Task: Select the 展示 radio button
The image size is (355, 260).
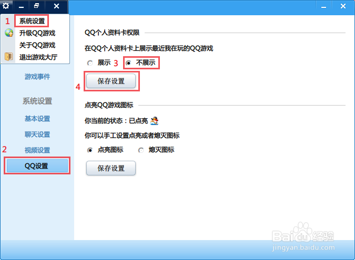Action: [90, 63]
